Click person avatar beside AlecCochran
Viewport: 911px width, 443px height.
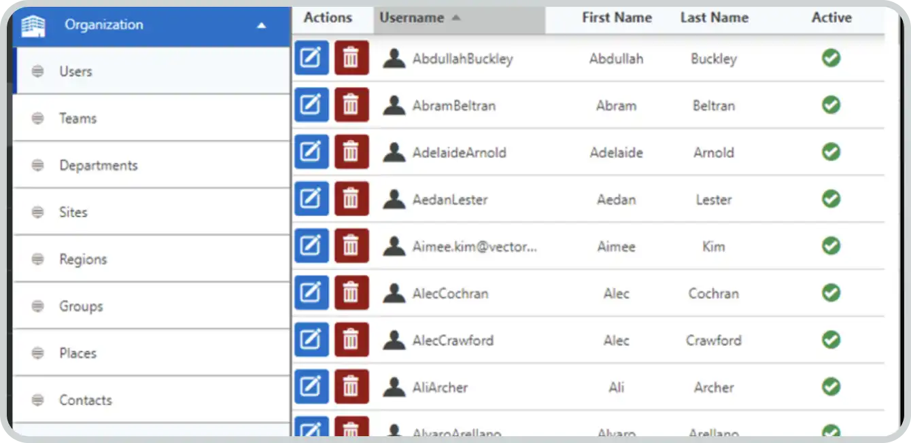394,293
